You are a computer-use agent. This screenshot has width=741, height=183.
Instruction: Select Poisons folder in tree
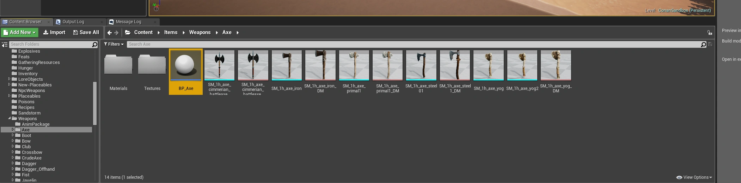tap(26, 102)
